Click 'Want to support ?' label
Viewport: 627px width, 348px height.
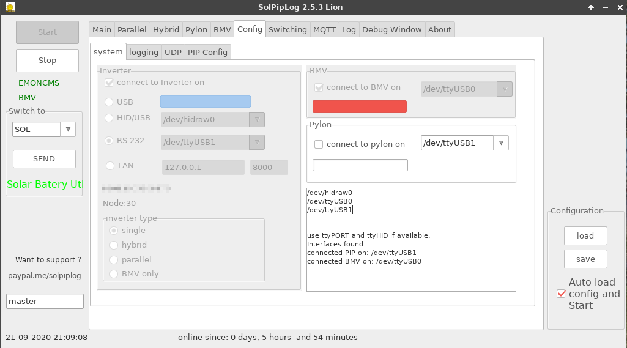tap(48, 259)
